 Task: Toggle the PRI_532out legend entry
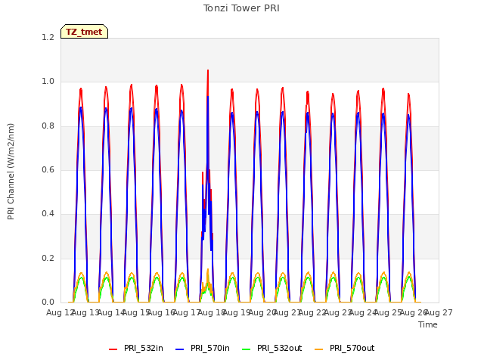(x=272, y=348)
